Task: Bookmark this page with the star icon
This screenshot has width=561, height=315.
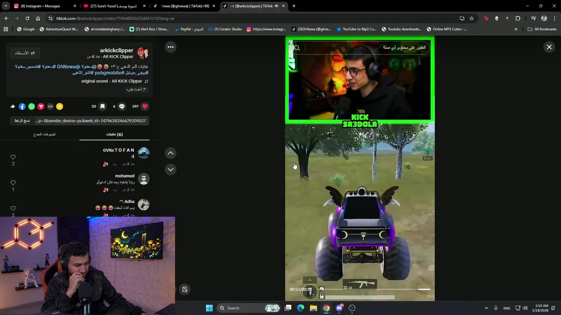Action: point(472,18)
